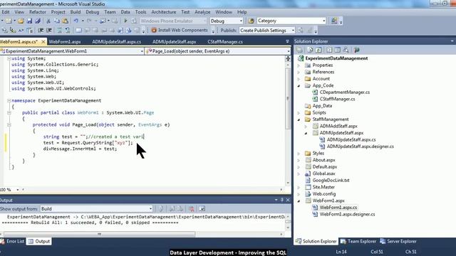Select GoogleDocLink.txt file

(x=331, y=180)
